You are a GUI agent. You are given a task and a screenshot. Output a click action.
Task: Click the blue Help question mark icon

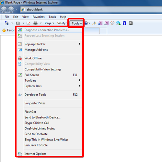(86, 23)
